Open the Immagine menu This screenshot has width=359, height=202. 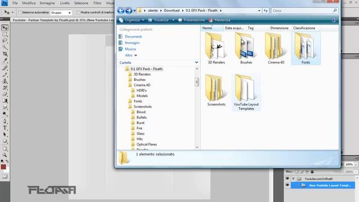point(47,3)
